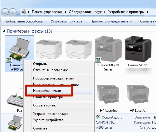
Task: Select the dark Canon MF220 printer icon
Action: click(138, 49)
